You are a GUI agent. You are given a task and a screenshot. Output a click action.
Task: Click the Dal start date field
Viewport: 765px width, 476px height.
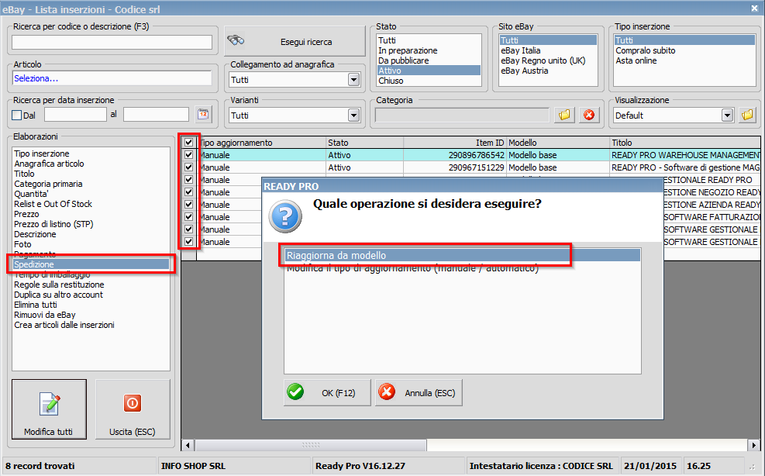tap(75, 115)
